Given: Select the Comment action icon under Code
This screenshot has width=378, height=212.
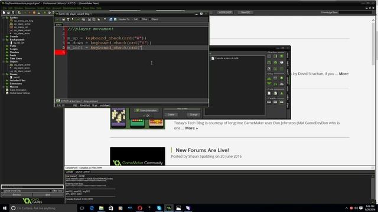Looking at the screenshot, I should coord(282,93).
